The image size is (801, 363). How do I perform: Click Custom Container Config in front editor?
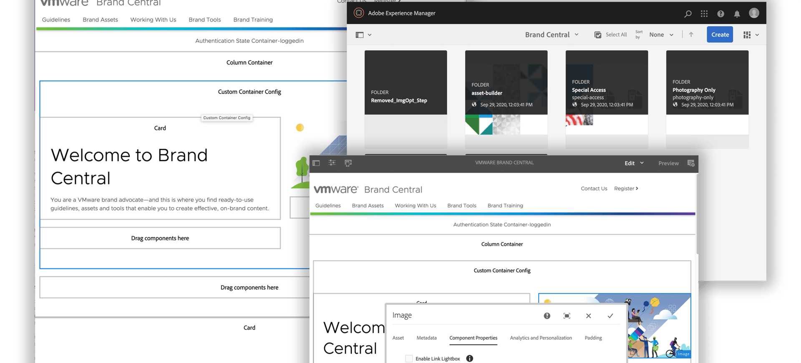coord(502,270)
